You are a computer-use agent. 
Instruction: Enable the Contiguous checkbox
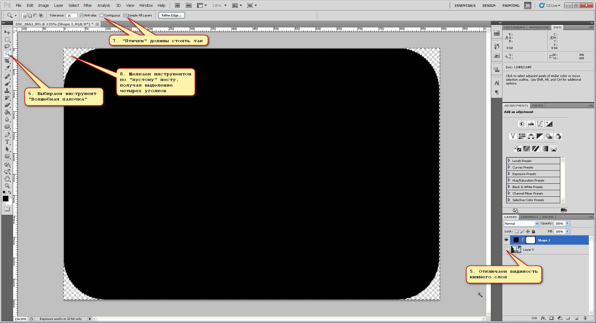[101, 15]
